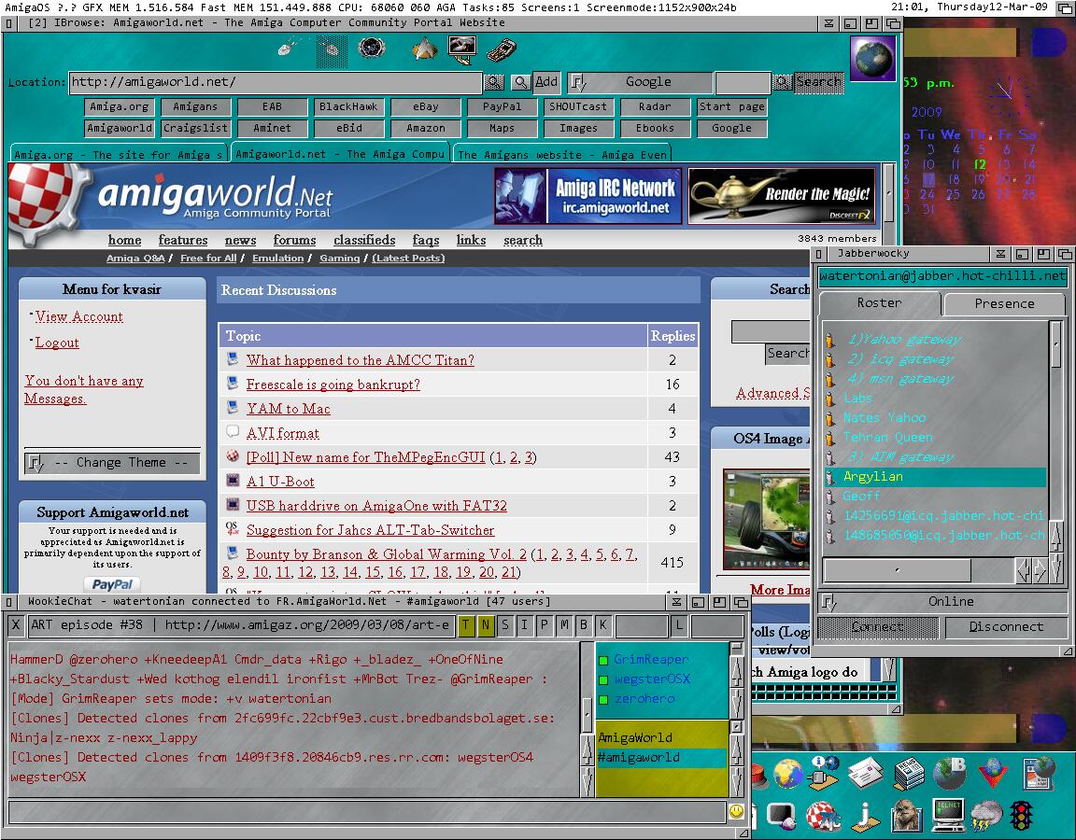
Task: Click the SHOUTcast bookmark button
Action: click(x=578, y=107)
